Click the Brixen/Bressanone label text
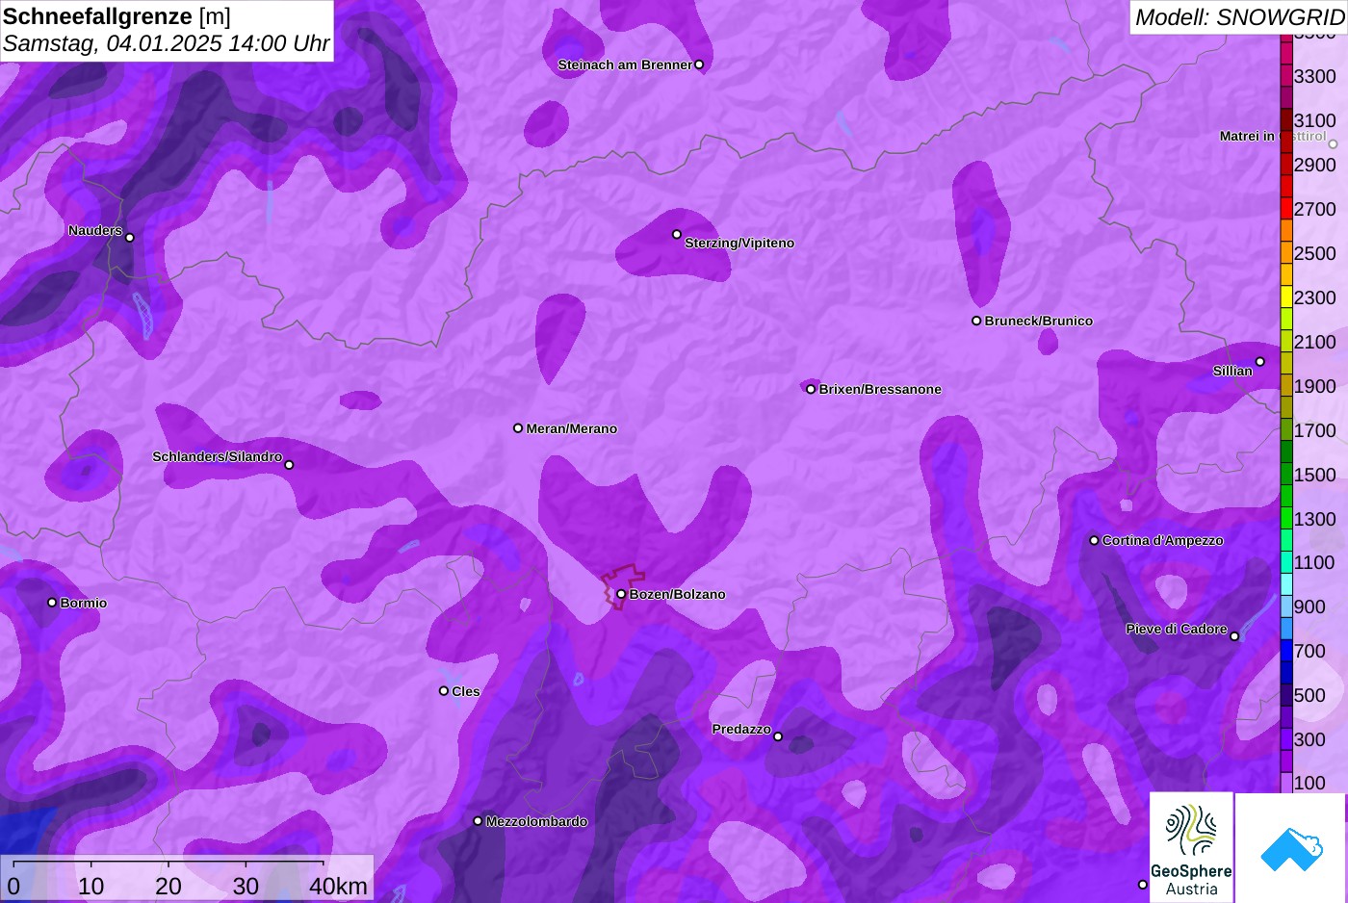 pos(880,389)
